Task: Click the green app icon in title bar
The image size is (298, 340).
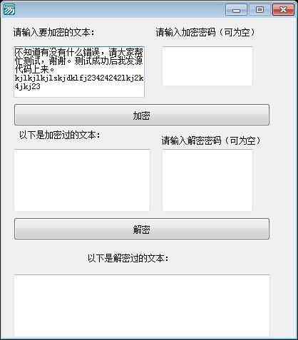Action: click(9, 9)
